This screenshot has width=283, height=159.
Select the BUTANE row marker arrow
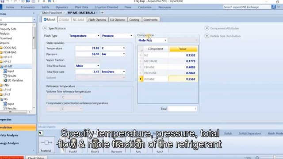click(x=141, y=79)
